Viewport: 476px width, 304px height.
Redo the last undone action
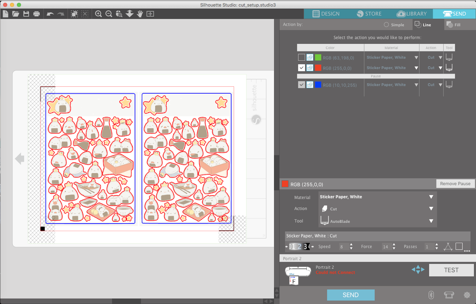point(61,14)
